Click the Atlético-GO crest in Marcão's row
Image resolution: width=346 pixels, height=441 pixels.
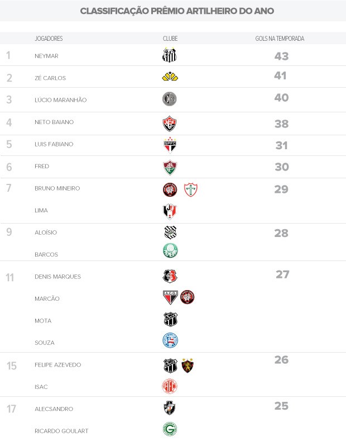coord(170,297)
